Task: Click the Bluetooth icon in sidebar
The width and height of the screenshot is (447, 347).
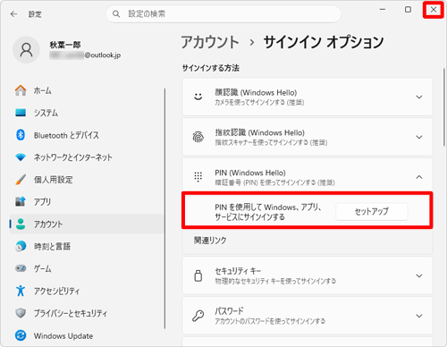Action: click(x=21, y=135)
